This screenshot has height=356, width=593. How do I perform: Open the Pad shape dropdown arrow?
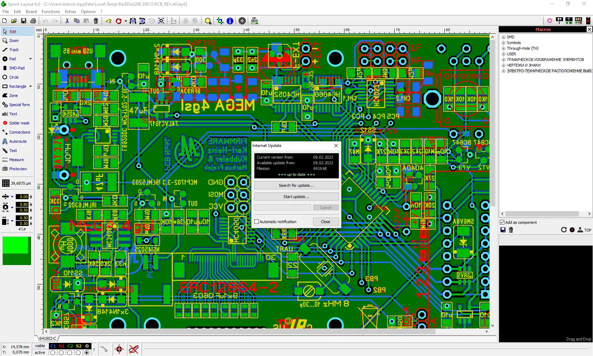[30, 59]
